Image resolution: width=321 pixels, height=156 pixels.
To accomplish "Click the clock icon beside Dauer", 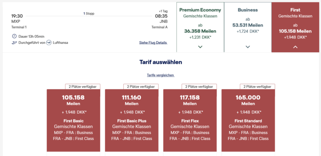I will click(14, 36).
